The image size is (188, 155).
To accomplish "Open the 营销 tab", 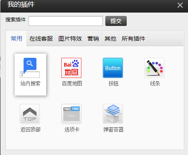I will (x=93, y=39).
